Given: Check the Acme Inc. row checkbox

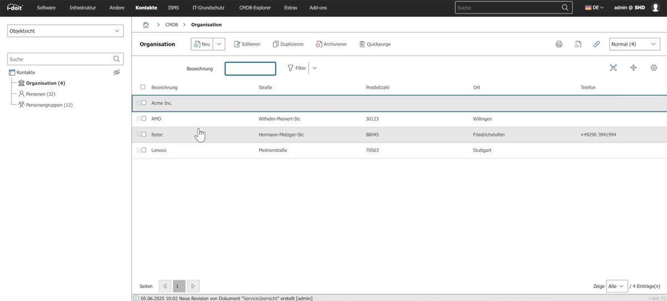Looking at the screenshot, I should 144,103.
